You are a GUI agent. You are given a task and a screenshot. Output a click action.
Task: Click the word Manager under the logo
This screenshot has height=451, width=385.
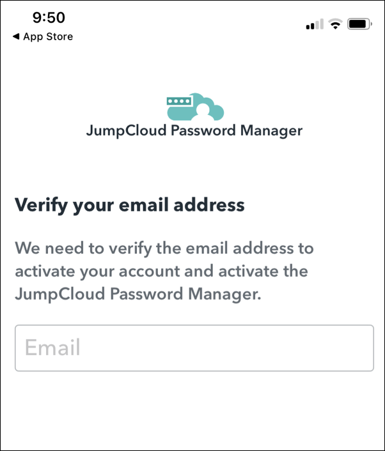(271, 131)
